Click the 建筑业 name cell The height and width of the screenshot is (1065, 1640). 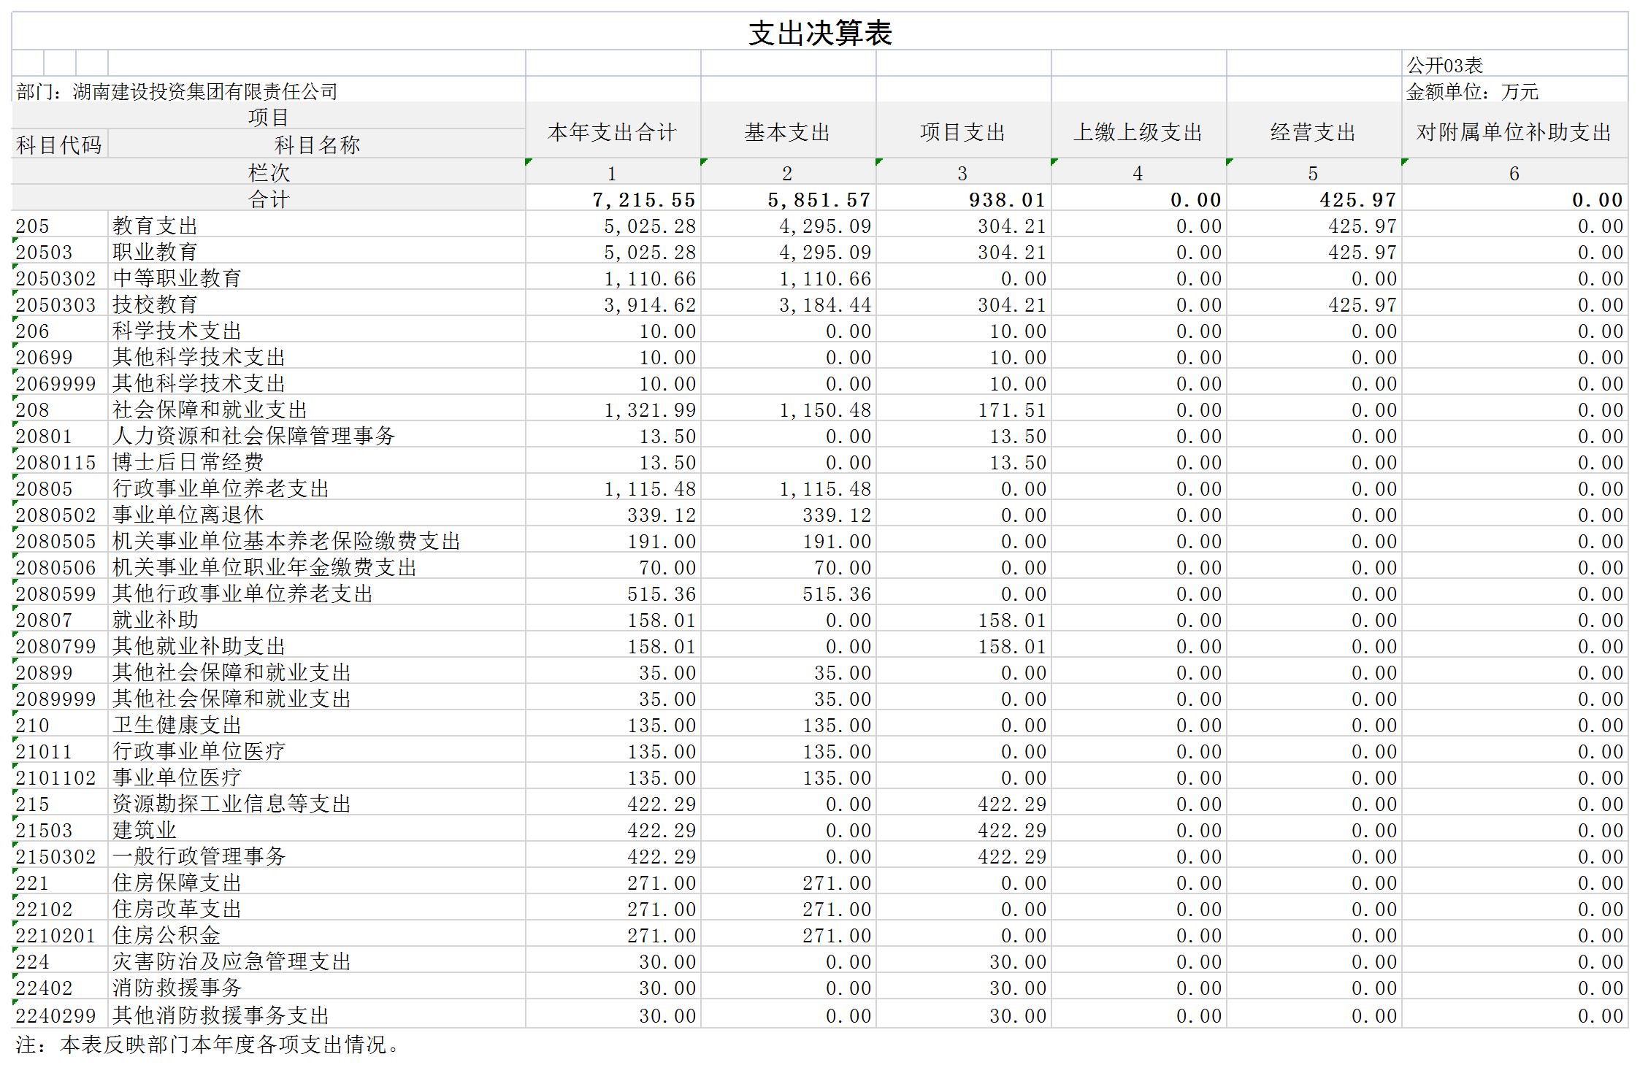click(316, 830)
